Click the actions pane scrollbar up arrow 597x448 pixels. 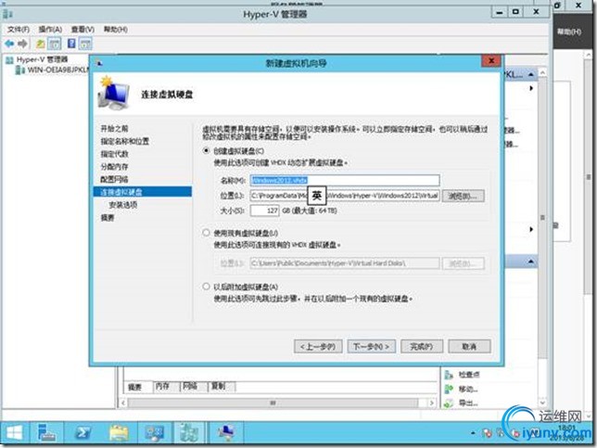tap(542, 72)
